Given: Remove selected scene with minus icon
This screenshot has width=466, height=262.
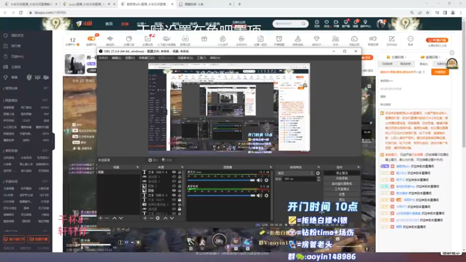Looking at the screenshot, I should [x=107, y=218].
